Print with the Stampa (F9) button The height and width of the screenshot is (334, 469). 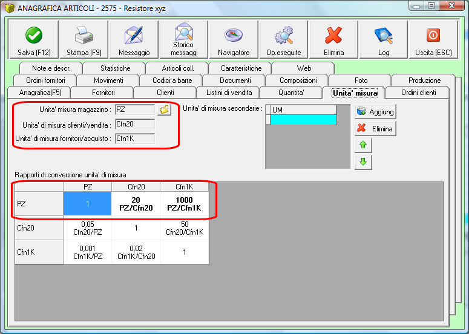pos(84,39)
